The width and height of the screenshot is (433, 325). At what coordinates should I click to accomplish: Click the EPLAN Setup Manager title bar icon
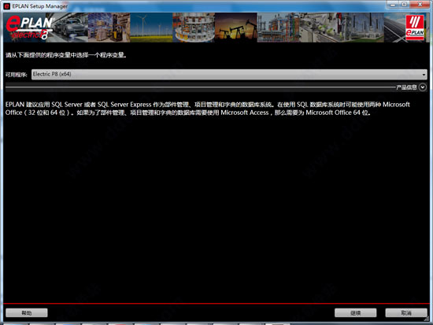coord(6,6)
